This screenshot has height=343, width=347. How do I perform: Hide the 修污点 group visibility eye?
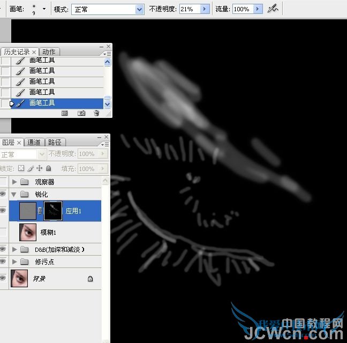point(3,262)
